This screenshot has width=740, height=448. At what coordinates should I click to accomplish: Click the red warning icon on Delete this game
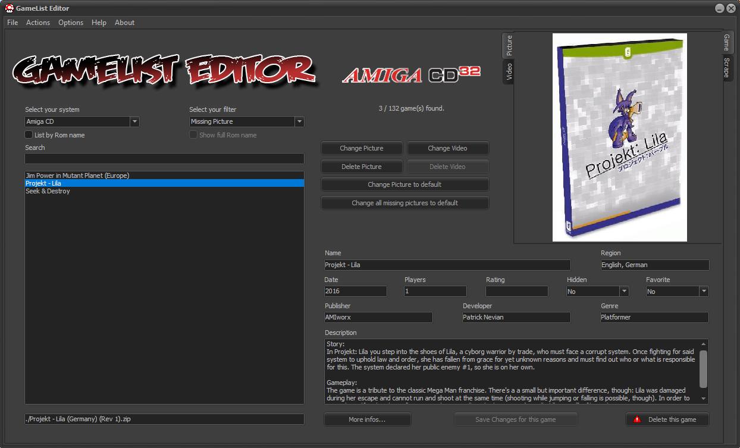(x=637, y=419)
